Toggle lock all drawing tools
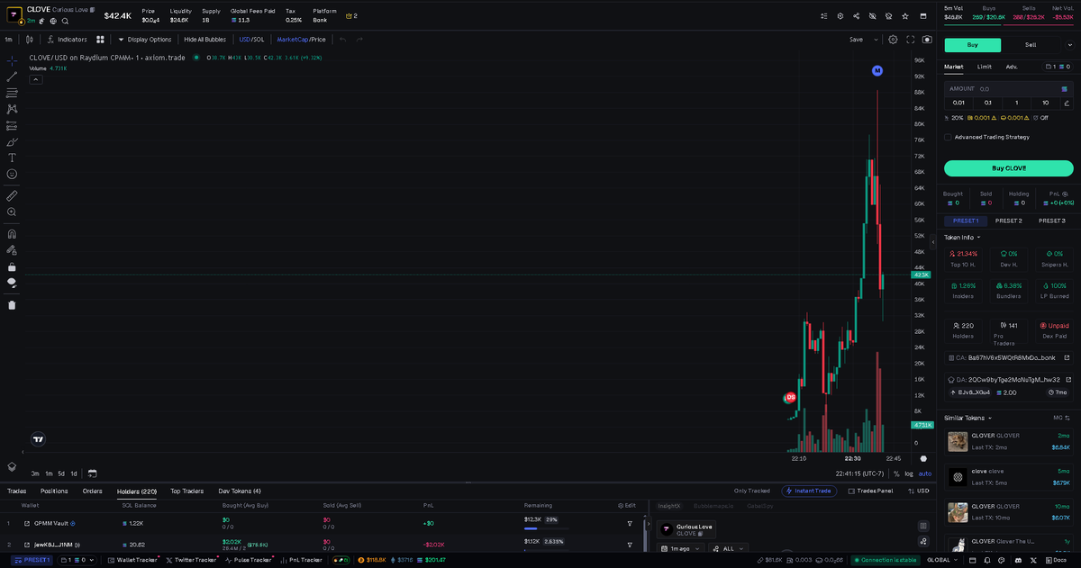The height and width of the screenshot is (568, 1081). 12,266
